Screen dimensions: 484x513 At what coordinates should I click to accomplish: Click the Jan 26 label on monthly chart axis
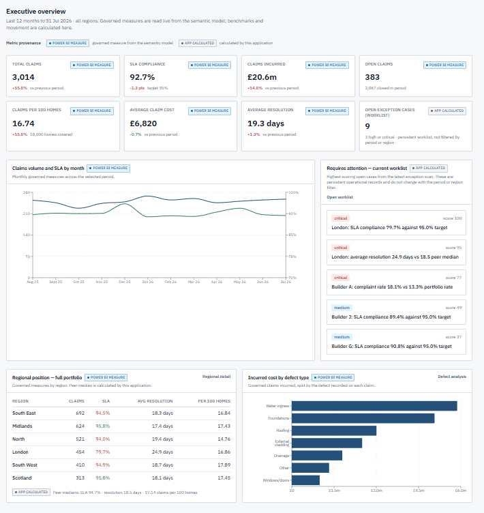point(148,282)
